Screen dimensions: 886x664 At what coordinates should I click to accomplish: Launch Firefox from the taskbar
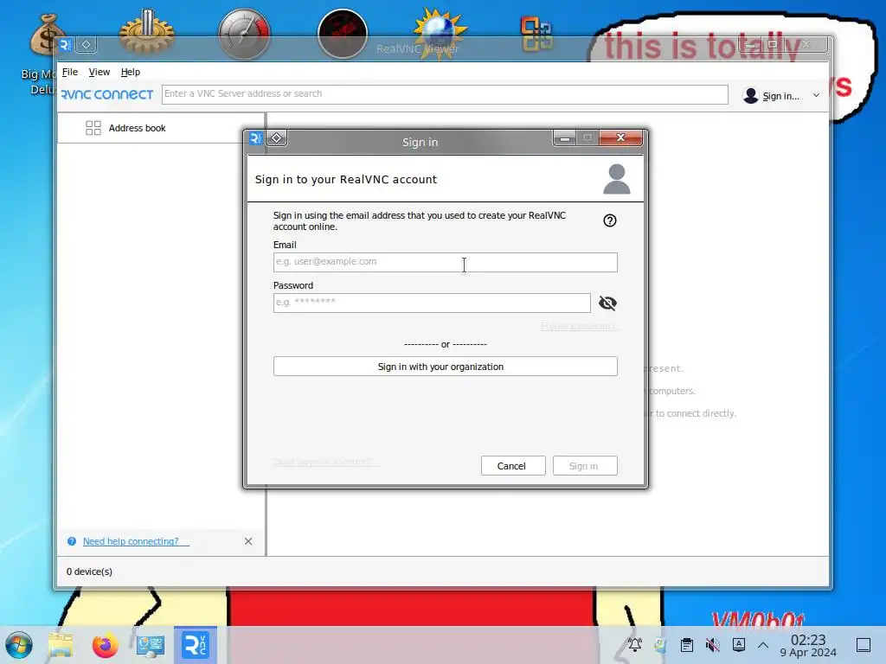[x=105, y=645]
